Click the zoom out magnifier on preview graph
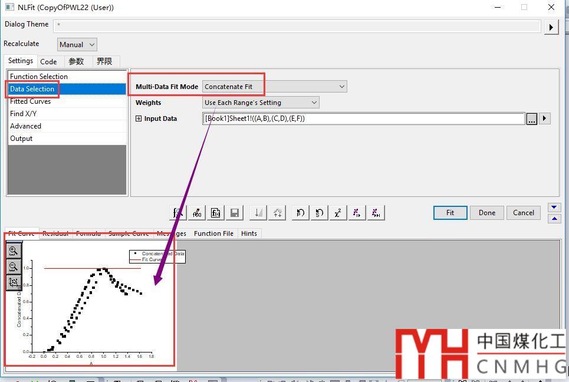The height and width of the screenshot is (382, 569). click(14, 266)
